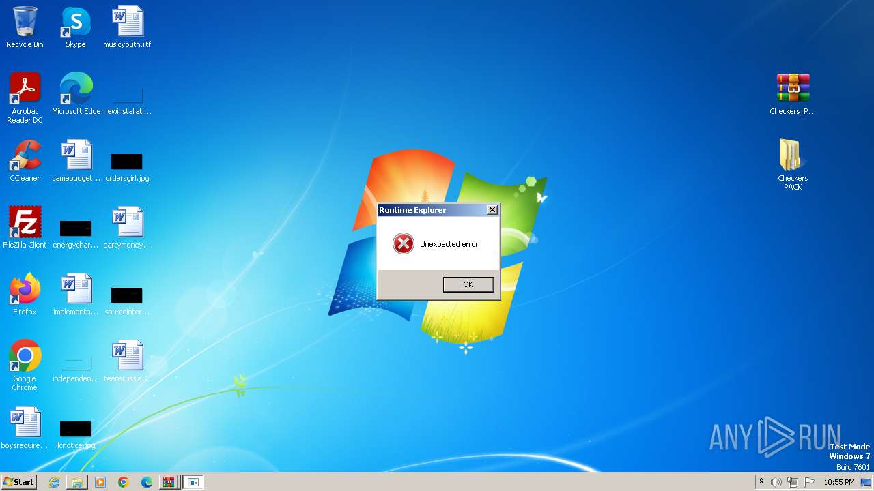
Task: Open the Recycle Bin
Action: tap(25, 27)
